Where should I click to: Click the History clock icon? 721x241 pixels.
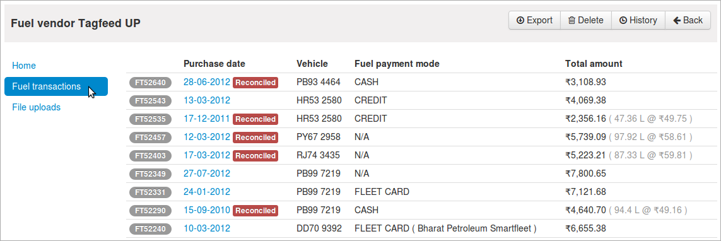click(623, 20)
